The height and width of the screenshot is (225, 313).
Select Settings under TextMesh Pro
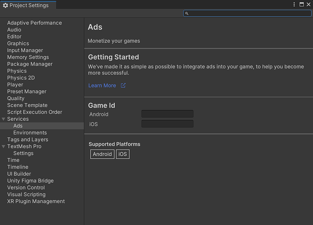click(x=23, y=153)
